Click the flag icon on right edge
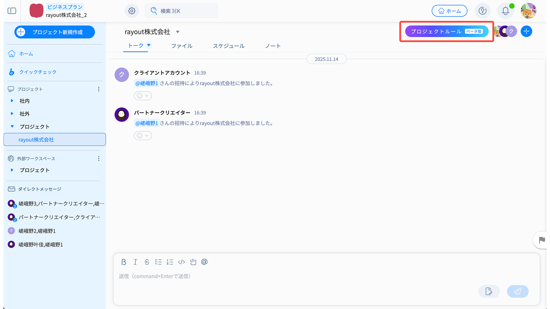 542,240
